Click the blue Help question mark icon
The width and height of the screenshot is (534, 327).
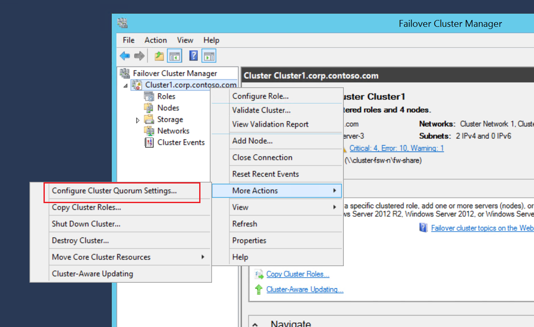point(193,56)
